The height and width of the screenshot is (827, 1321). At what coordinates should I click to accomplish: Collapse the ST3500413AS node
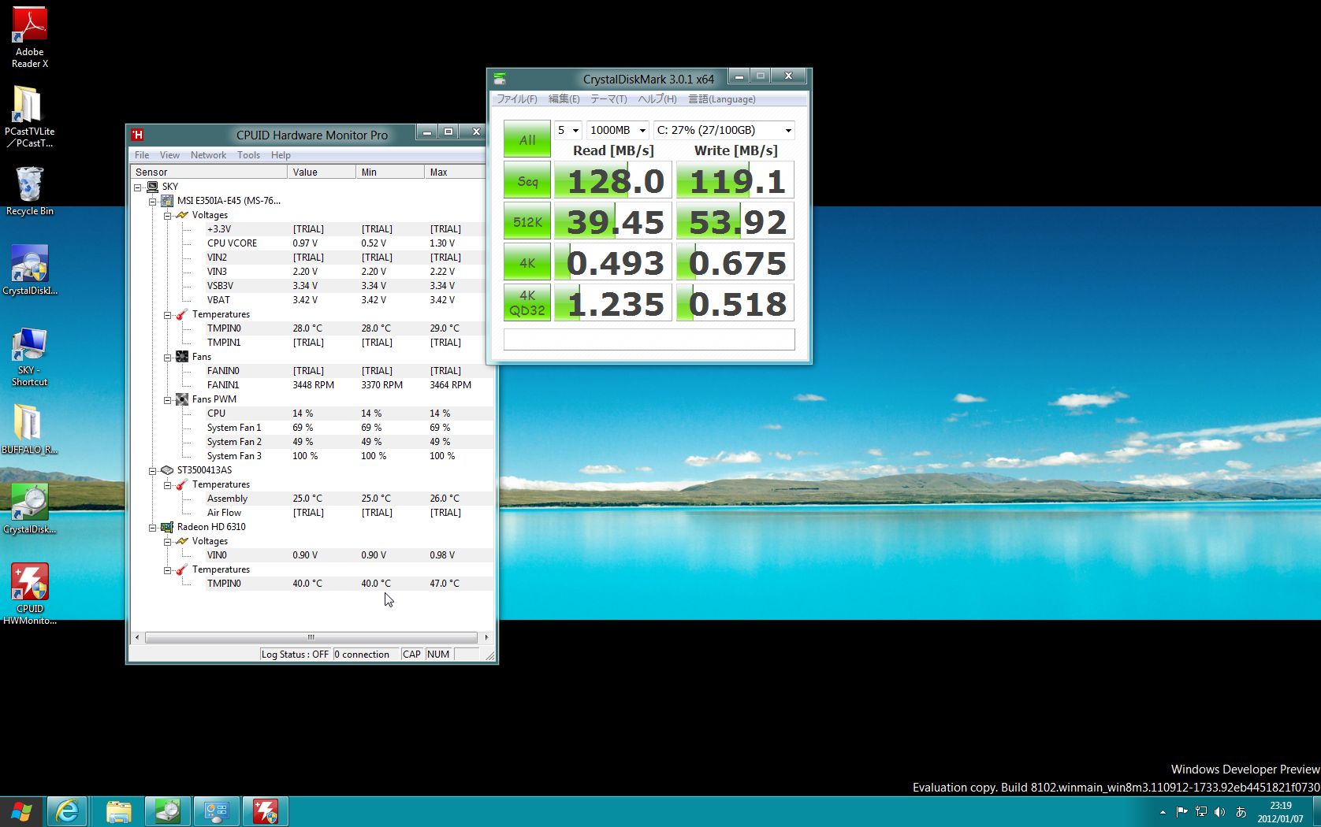coord(153,471)
